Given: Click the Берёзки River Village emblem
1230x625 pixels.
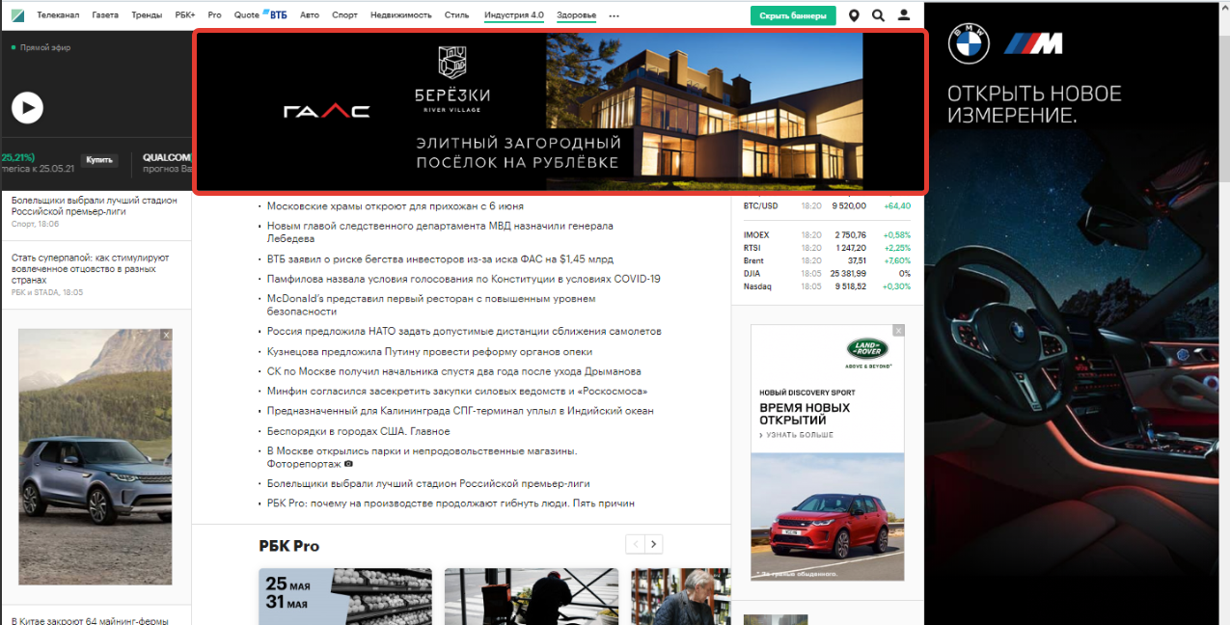Looking at the screenshot, I should [x=452, y=62].
